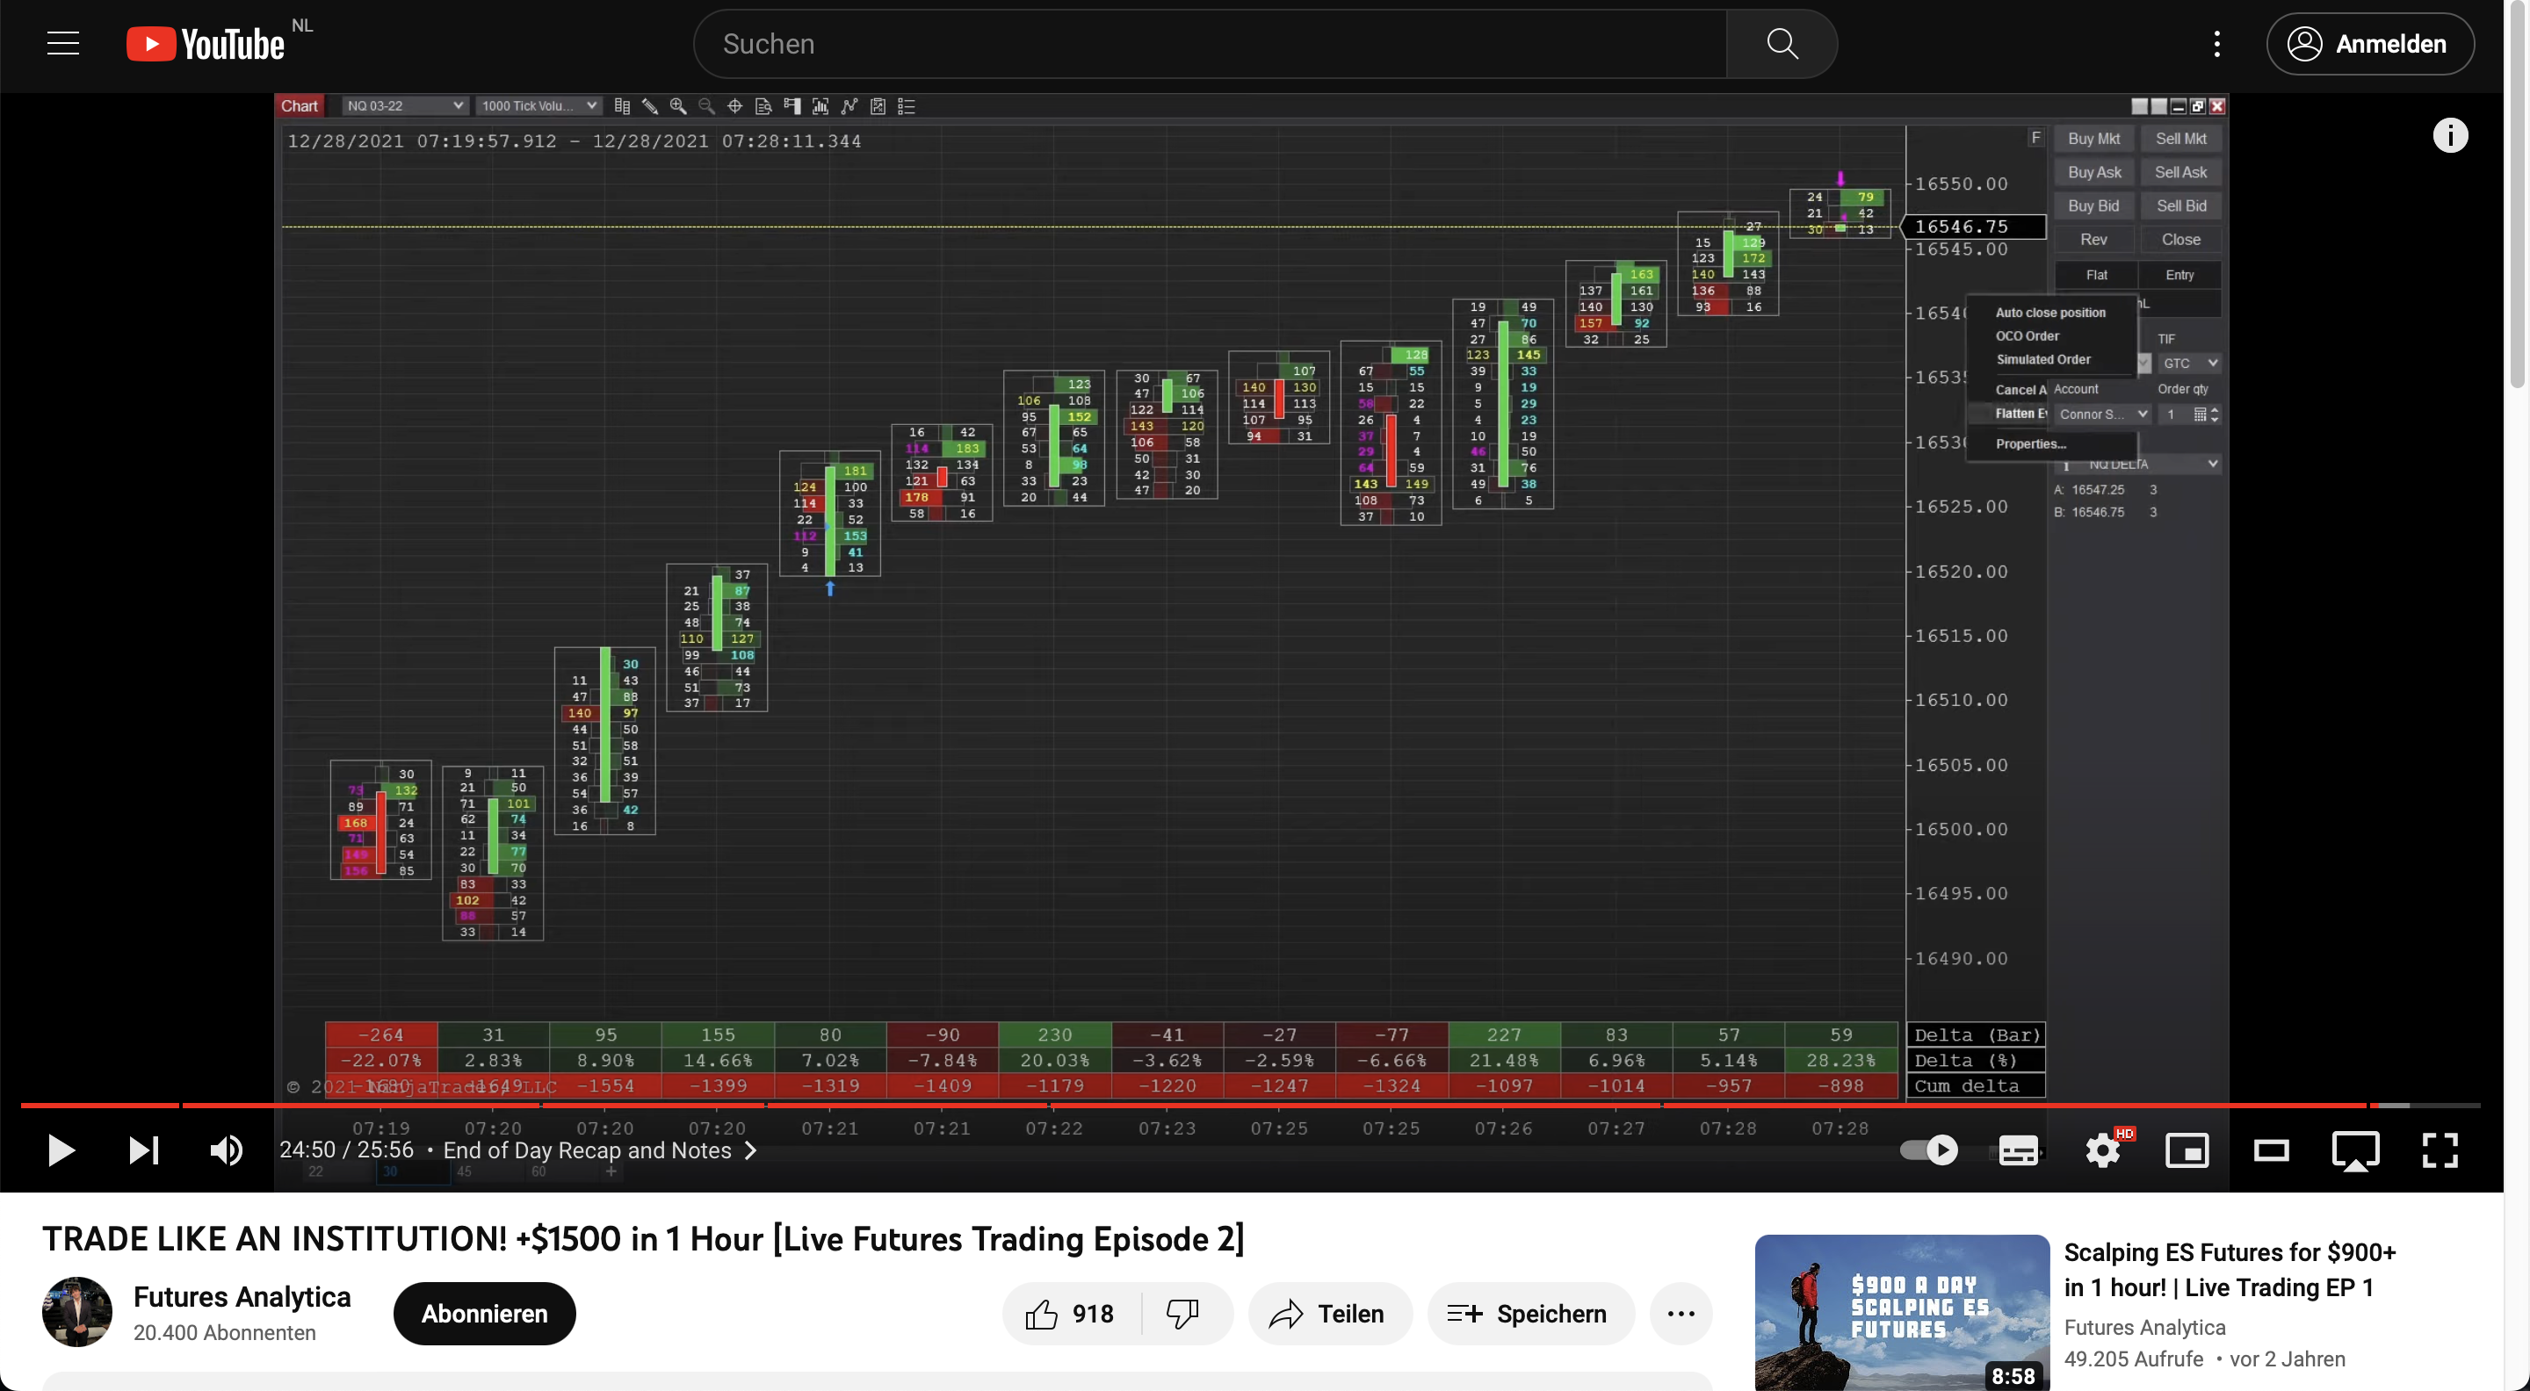Enter fullscreen mode
This screenshot has height=1391, width=2530.
[x=2440, y=1150]
